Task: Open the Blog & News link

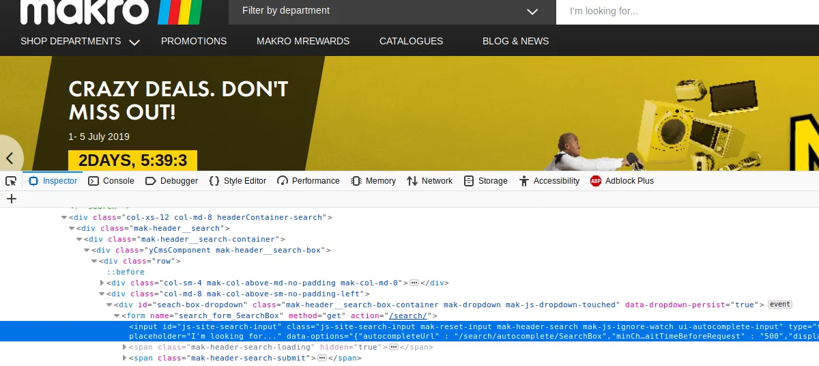Action: point(515,41)
